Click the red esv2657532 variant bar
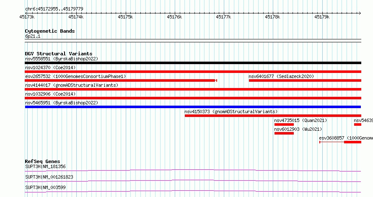Viewport: 373px width, 197px height. (121, 80)
